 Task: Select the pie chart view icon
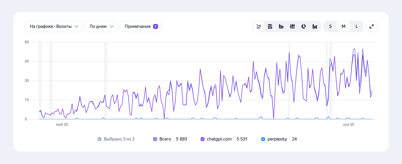coord(304,26)
